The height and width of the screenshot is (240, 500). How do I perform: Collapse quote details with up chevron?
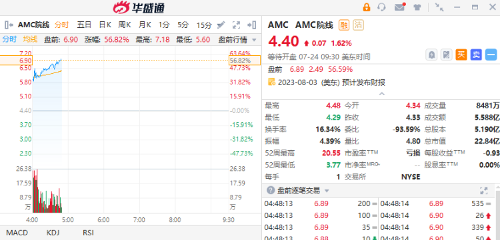(x=381, y=94)
